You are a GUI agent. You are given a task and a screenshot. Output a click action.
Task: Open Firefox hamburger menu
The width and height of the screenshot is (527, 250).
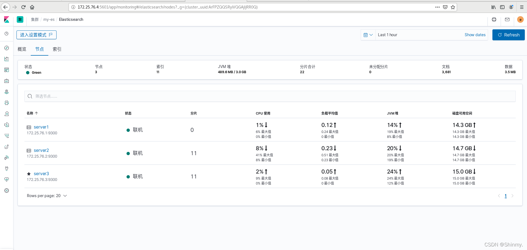tap(522, 7)
